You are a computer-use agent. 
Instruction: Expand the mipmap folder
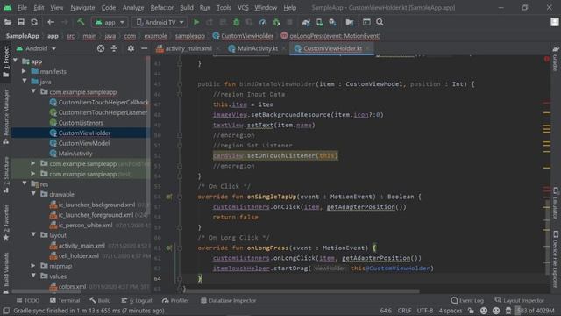coord(33,266)
